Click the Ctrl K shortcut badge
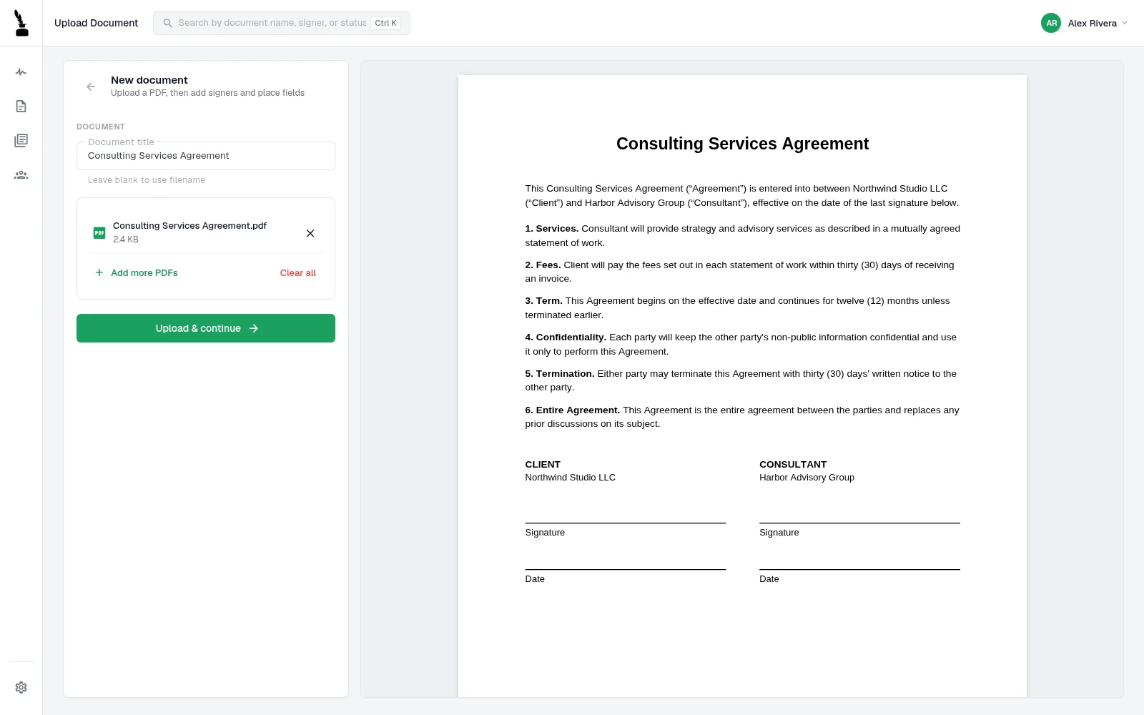This screenshot has width=1144, height=715. click(385, 23)
